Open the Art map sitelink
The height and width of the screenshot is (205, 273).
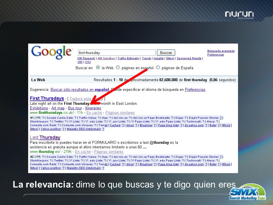58,108
